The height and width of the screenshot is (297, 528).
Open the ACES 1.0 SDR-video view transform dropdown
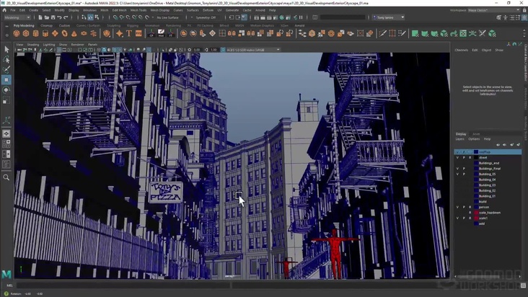(x=253, y=50)
